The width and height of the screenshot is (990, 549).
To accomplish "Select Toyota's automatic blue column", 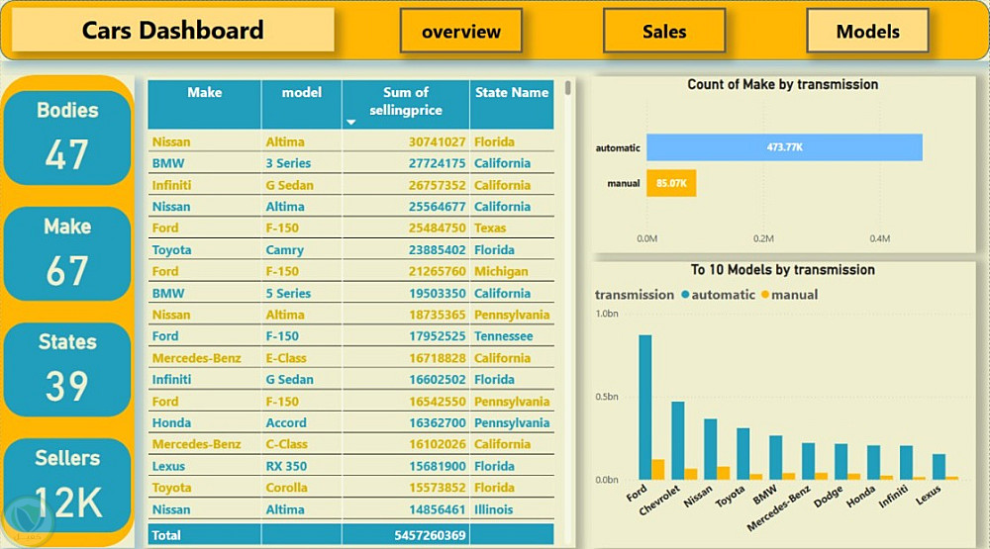I will [x=743, y=454].
